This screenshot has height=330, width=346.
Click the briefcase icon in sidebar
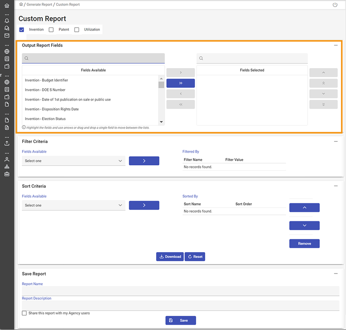click(x=7, y=174)
